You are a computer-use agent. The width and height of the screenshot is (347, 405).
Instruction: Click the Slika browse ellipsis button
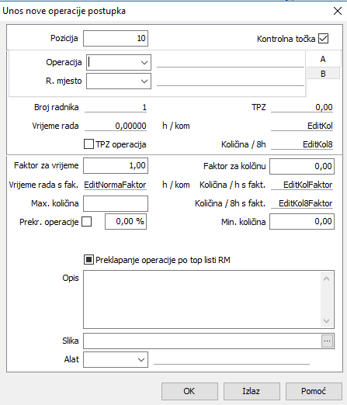[327, 341]
